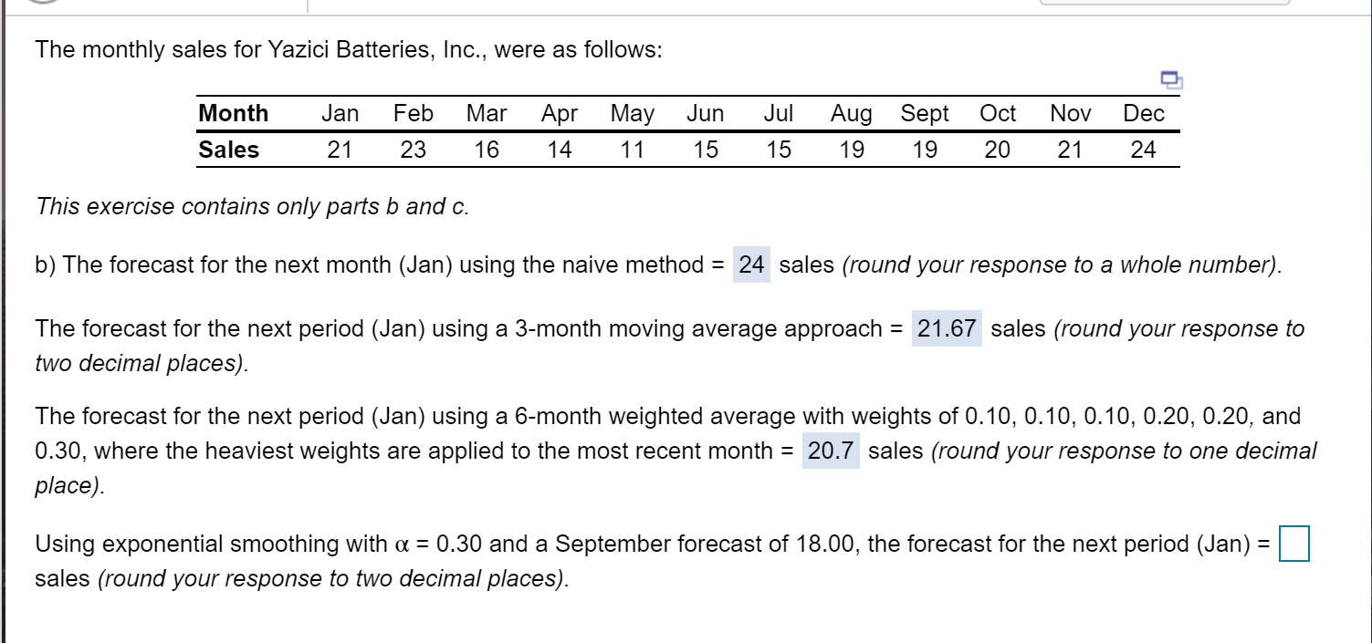
Task: Click the Month header in the table
Action: pyautogui.click(x=234, y=113)
